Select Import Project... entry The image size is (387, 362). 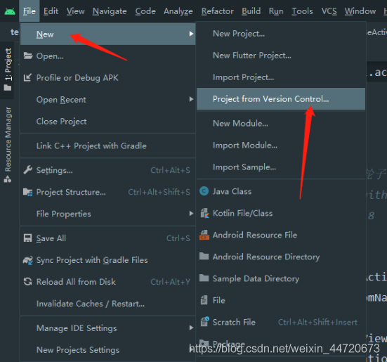point(281,77)
